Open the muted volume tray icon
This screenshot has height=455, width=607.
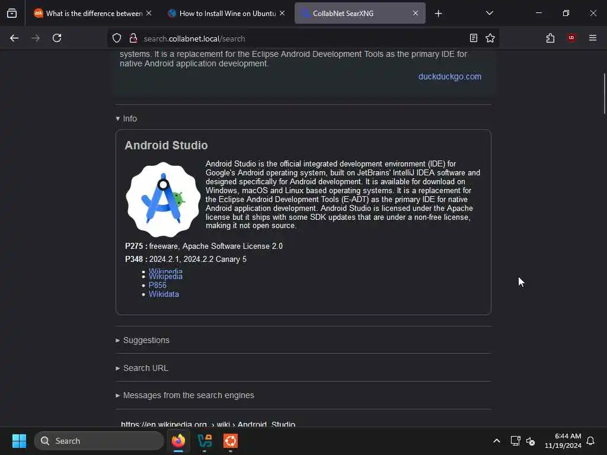click(x=531, y=441)
